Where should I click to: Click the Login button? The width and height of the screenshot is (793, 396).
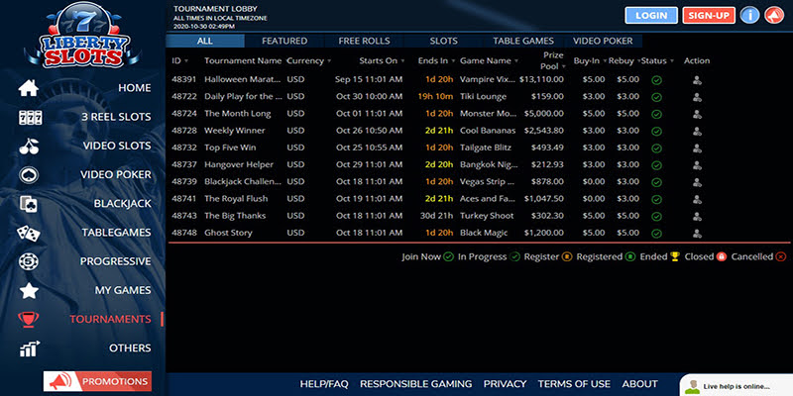click(651, 15)
